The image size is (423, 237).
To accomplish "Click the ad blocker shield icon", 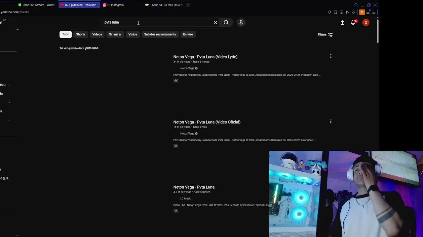I will coord(341,12).
